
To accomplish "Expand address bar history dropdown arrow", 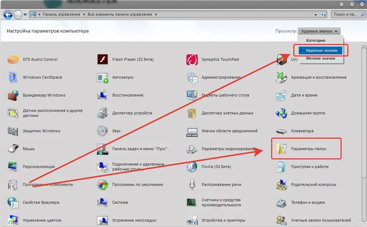I will [x=315, y=15].
